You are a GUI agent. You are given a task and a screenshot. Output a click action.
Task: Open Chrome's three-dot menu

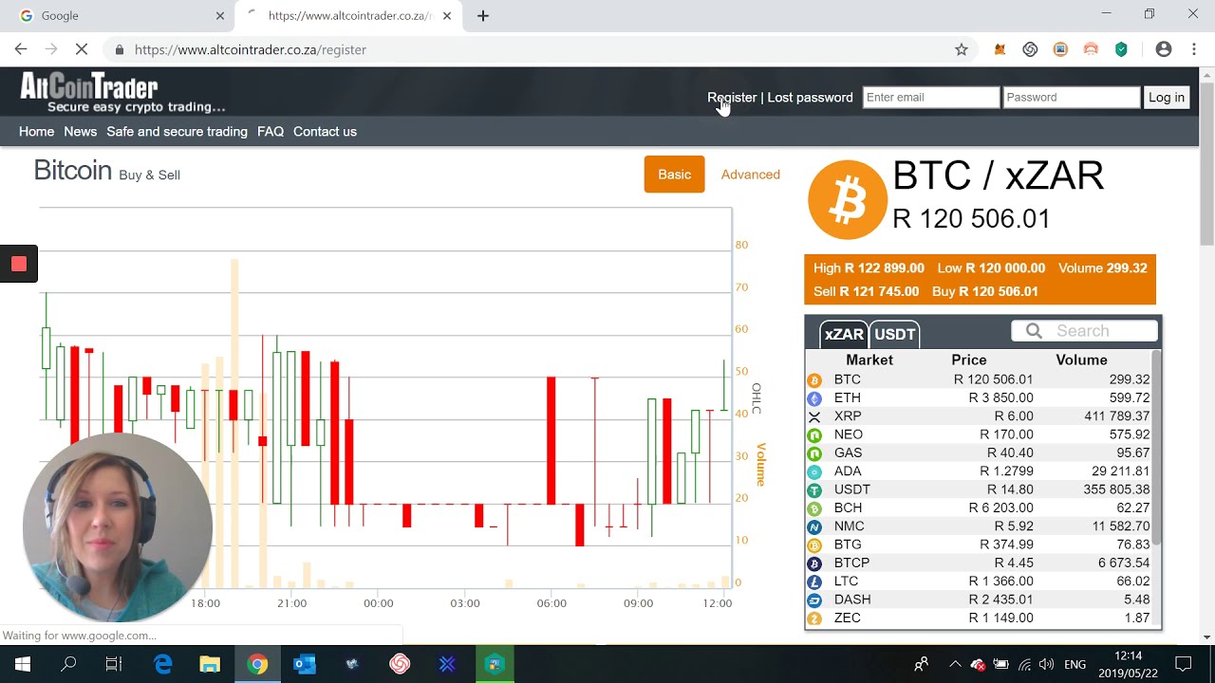tap(1193, 49)
